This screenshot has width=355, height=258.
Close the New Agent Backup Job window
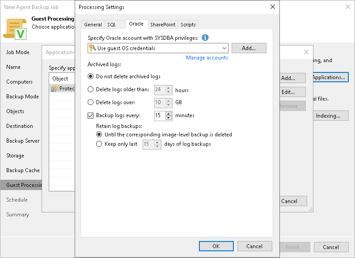348,7
